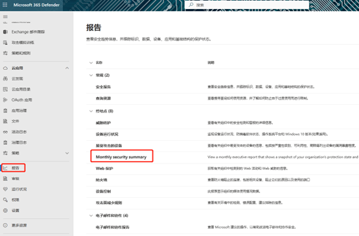Open the app launcher waffle icon
Image resolution: width=359 pixels, height=236 pixels.
(x=5, y=5)
